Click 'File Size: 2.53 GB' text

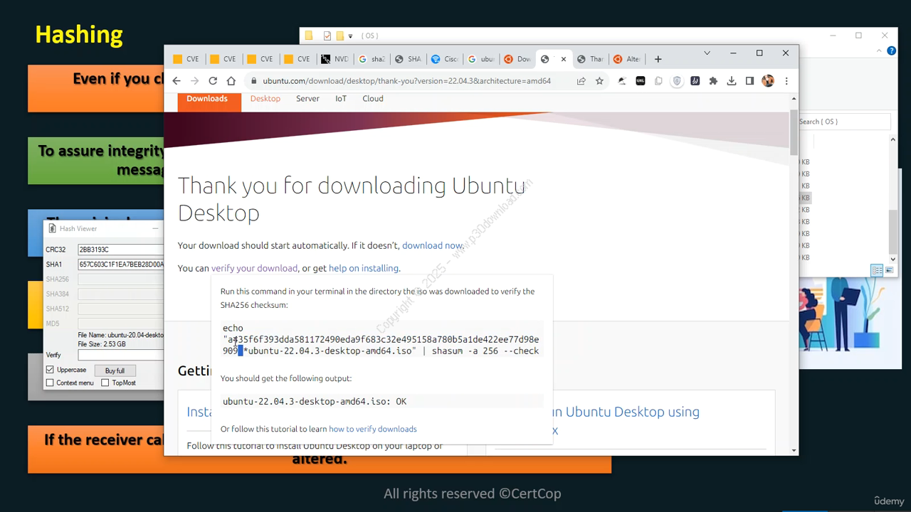coord(102,344)
